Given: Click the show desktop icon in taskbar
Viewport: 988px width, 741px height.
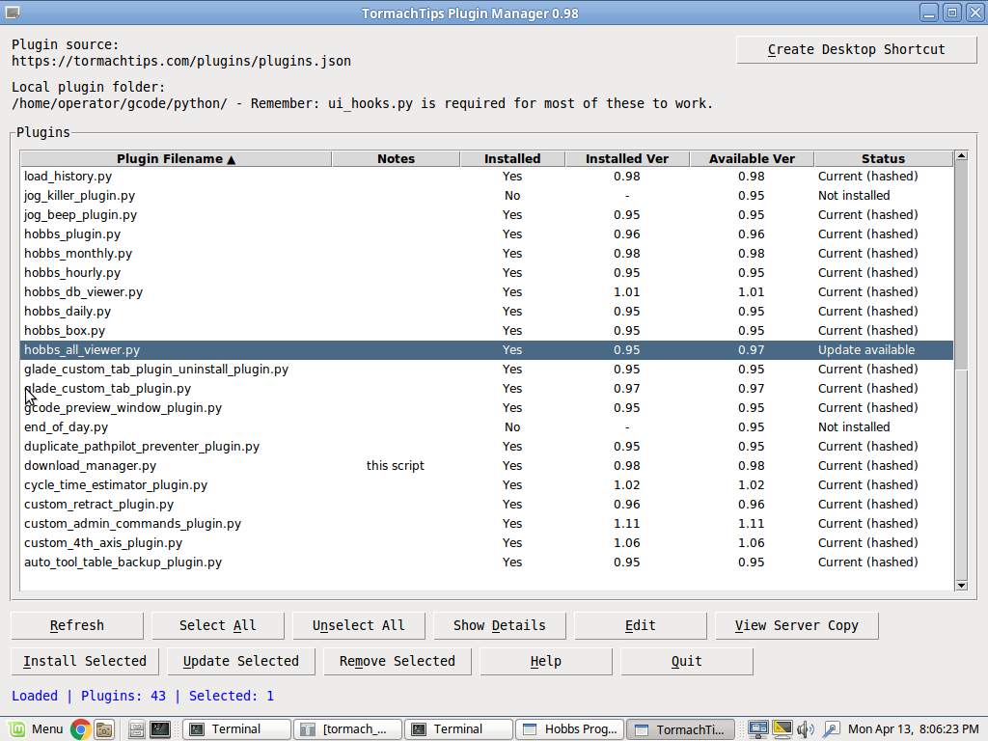Looking at the screenshot, I should pos(137,729).
